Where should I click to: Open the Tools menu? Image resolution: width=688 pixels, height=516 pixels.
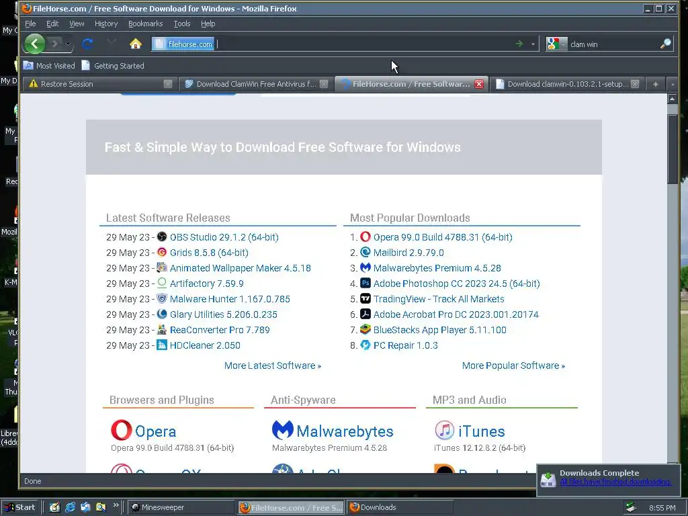coord(181,24)
